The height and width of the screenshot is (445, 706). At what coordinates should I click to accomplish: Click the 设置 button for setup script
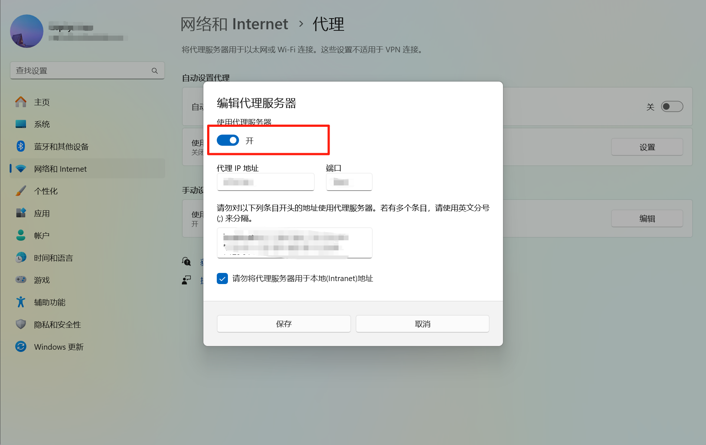(x=647, y=147)
